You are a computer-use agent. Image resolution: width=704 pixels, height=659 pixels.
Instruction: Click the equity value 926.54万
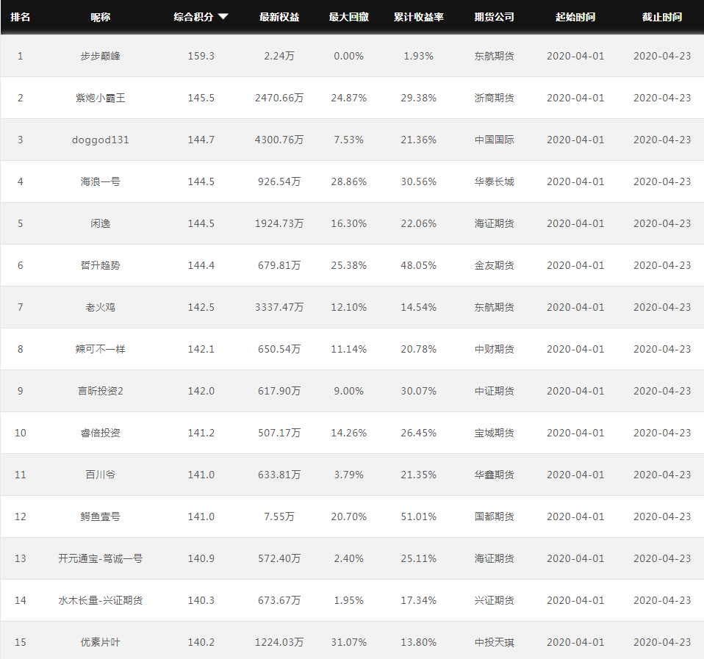click(279, 181)
